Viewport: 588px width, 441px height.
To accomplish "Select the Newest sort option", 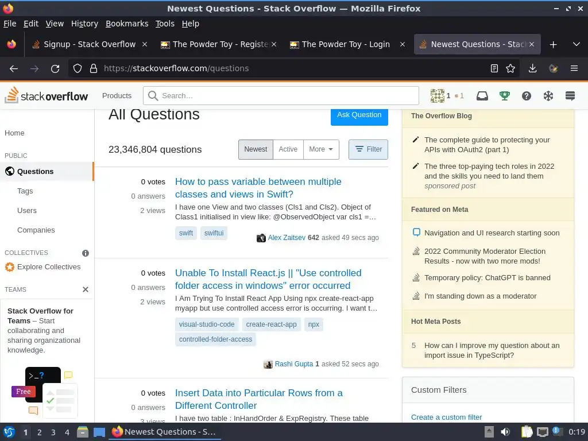I will coord(256,149).
